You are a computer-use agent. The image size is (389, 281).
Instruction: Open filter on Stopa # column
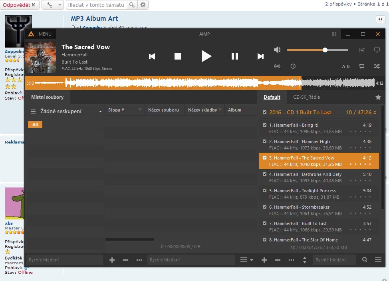pyautogui.click(x=140, y=110)
